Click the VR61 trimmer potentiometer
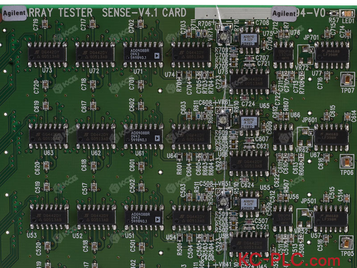 223,120
